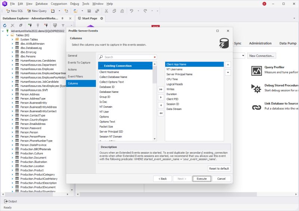
Task: Go to Event Filters page
Action: point(81,76)
